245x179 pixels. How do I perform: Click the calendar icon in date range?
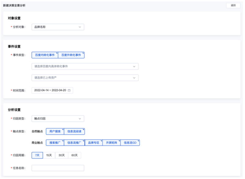(x=69, y=90)
